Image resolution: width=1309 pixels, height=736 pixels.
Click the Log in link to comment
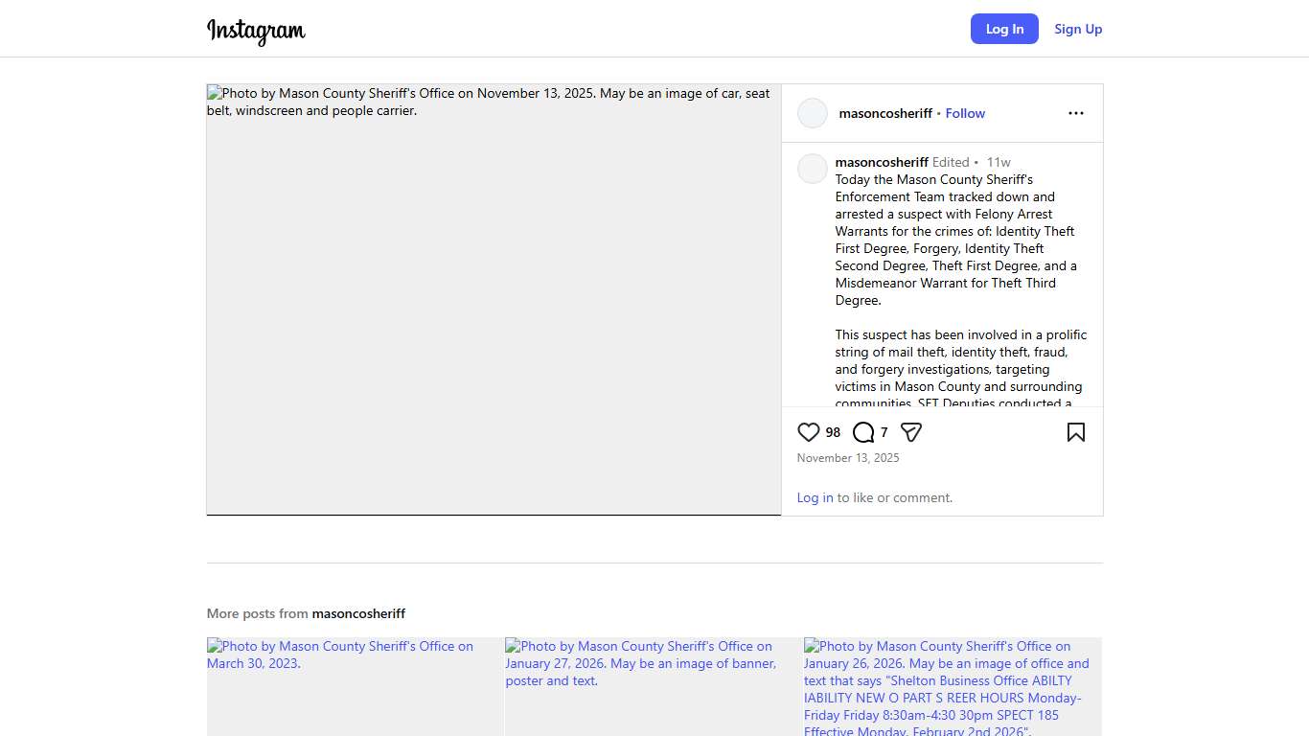(x=815, y=497)
